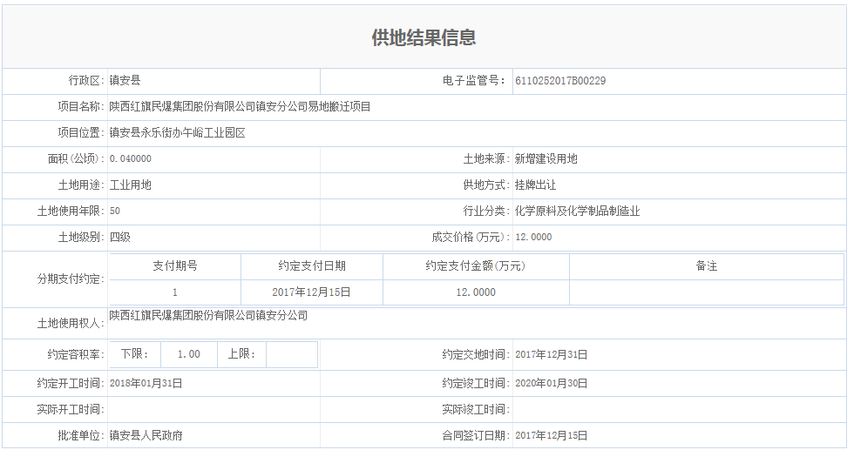Click the 成交价格(万元) field label

coord(471,237)
